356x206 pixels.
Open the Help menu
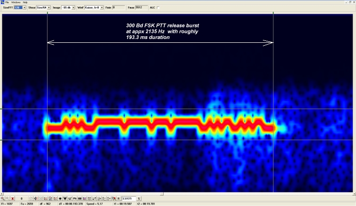[x=25, y=2]
